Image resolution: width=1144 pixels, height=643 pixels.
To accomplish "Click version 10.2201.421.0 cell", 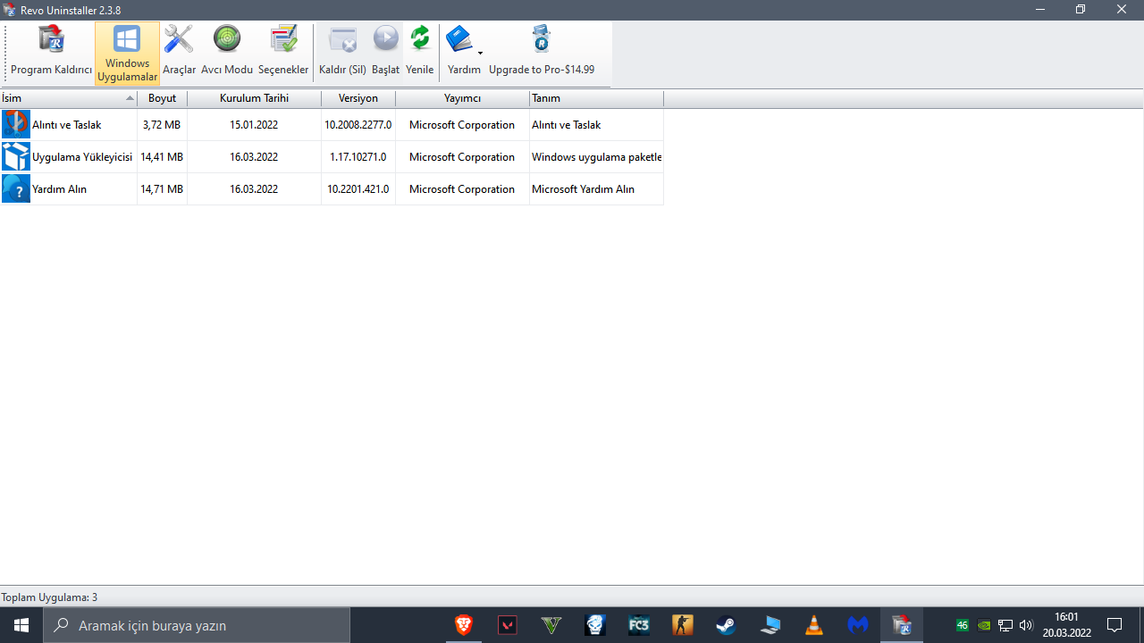I will coord(358,189).
